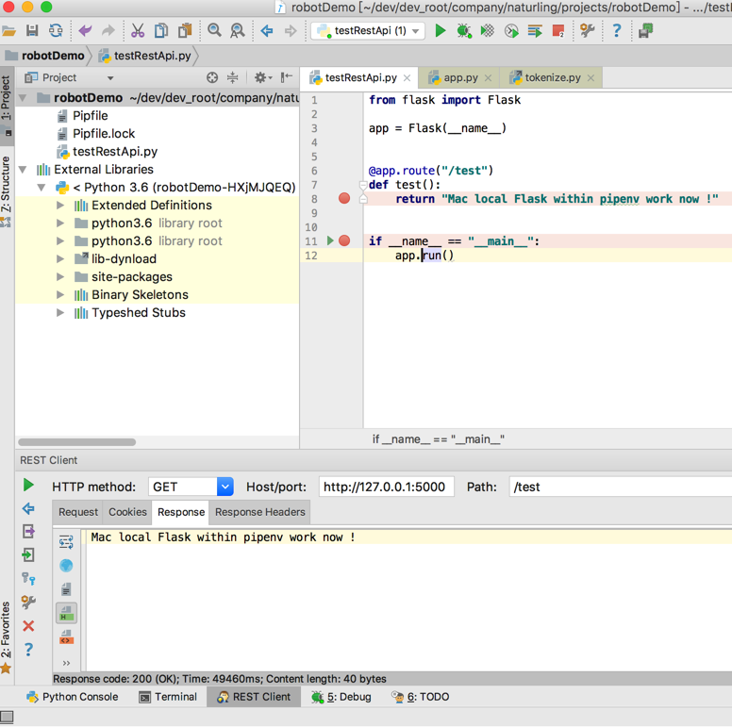
Task: Open the Response Headers tab
Action: point(259,512)
